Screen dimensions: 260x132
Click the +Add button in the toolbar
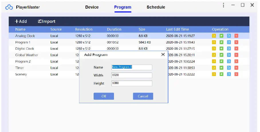pyautogui.click(x=21, y=21)
